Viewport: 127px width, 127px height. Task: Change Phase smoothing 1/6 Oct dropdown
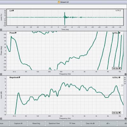(x=117, y=68)
